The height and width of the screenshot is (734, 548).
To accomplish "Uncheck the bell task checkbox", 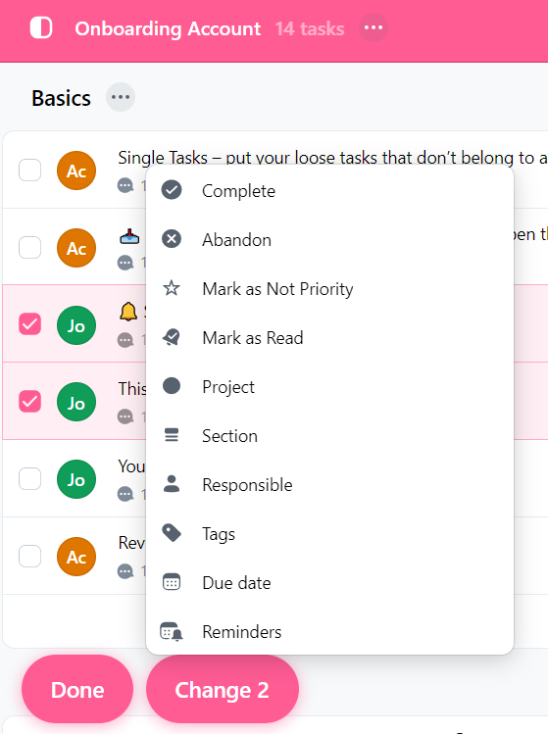I will [29, 324].
